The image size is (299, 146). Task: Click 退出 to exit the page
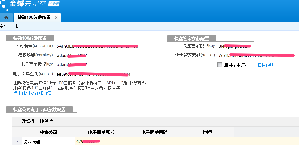point(17,26)
